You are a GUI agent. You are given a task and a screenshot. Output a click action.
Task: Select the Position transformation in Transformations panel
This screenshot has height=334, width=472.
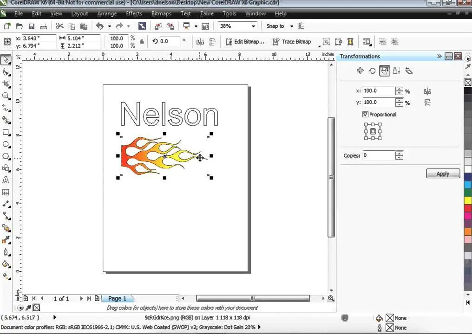[360, 71]
